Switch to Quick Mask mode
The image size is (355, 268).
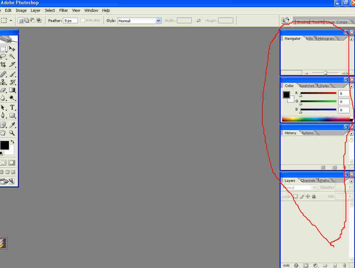click(x=11, y=162)
